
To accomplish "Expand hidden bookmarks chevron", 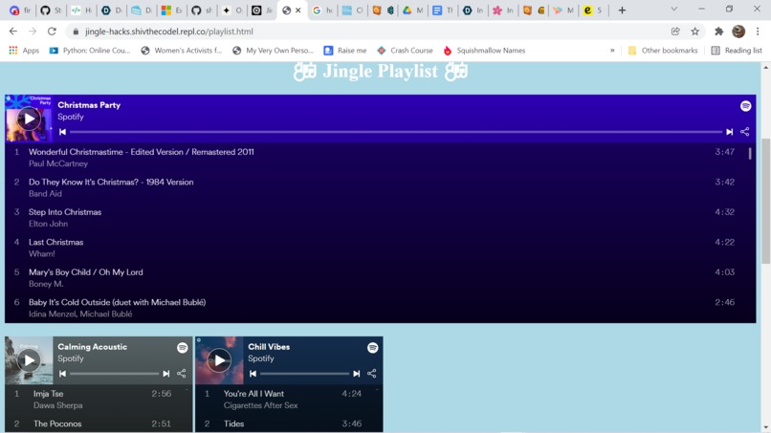I will 612,51.
